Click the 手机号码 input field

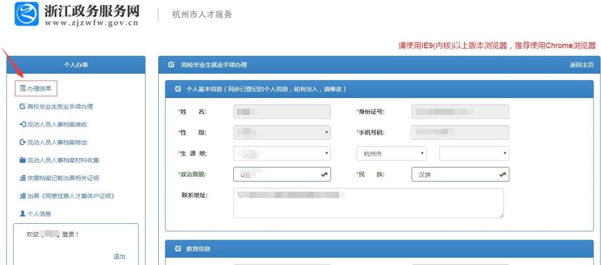[x=460, y=133]
